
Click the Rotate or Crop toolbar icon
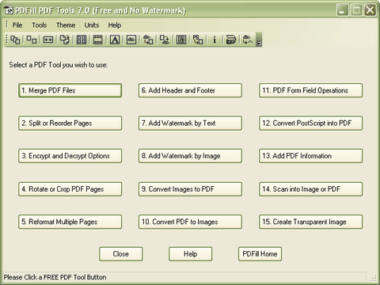pos(65,40)
